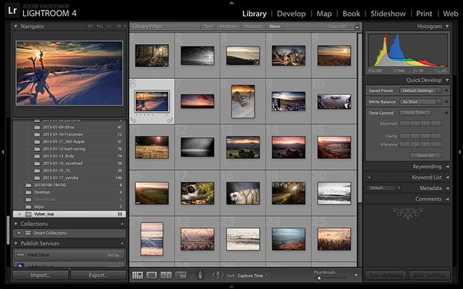Open the Slideshow module

389,13
